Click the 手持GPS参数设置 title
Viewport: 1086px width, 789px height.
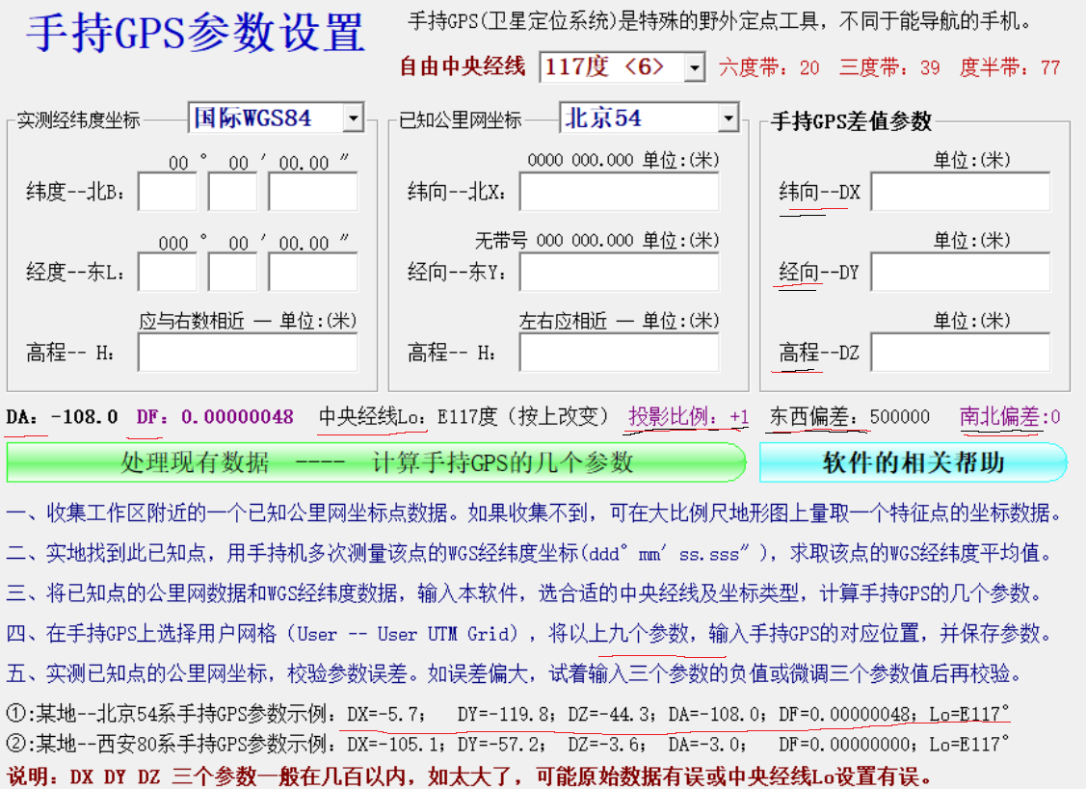tap(196, 33)
